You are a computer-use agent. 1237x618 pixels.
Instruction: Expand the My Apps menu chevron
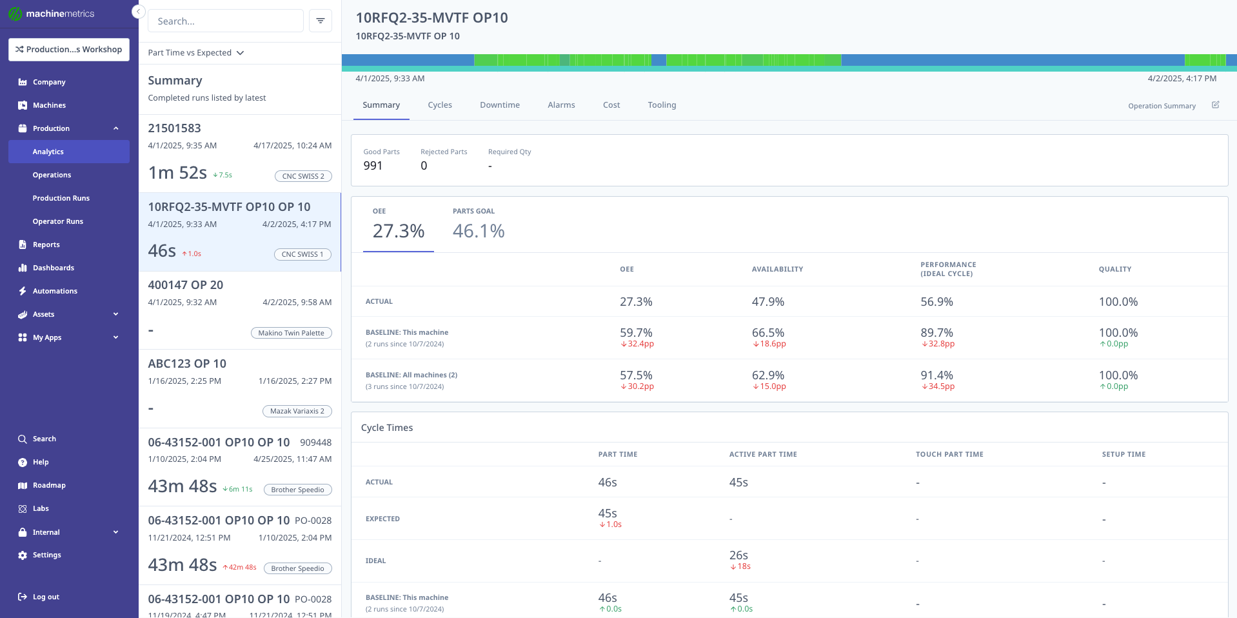(x=116, y=337)
